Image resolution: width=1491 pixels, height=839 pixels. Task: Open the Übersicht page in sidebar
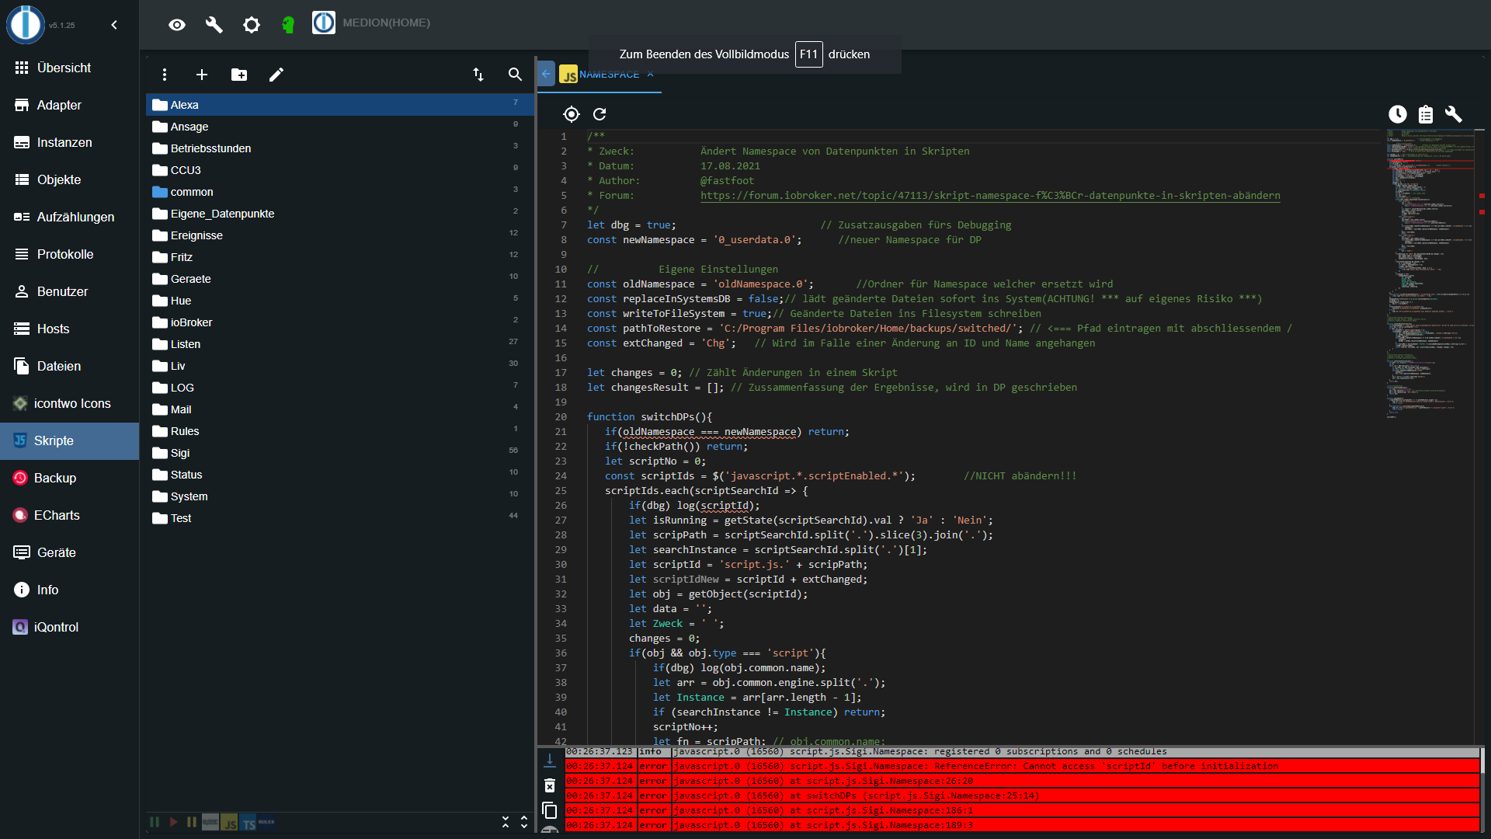pyautogui.click(x=70, y=68)
